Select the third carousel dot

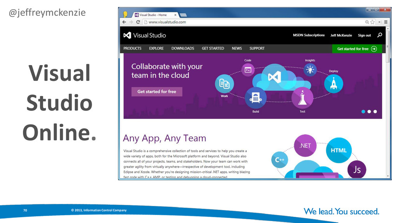[x=375, y=111]
